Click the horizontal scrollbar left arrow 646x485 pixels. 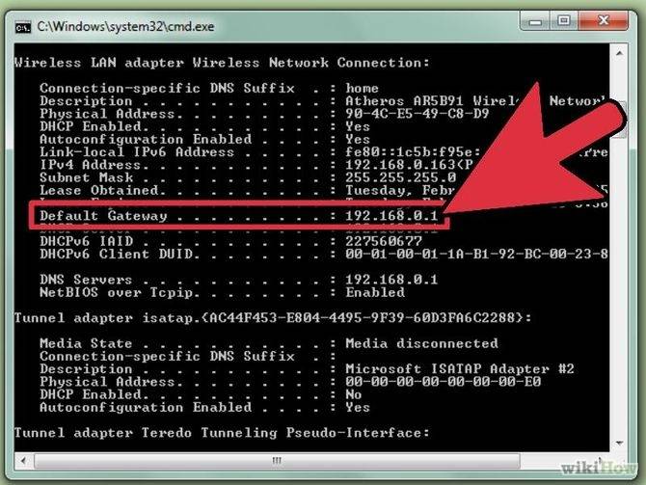click(23, 460)
